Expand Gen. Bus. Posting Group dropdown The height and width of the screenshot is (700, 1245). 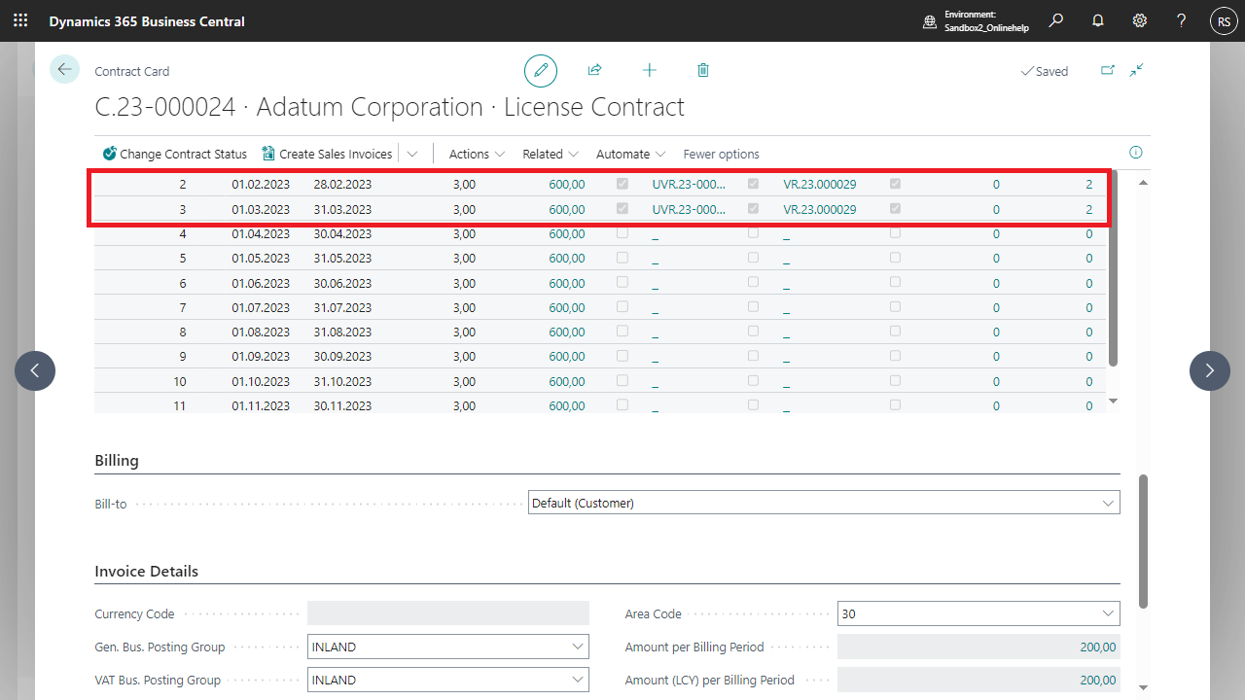point(577,647)
